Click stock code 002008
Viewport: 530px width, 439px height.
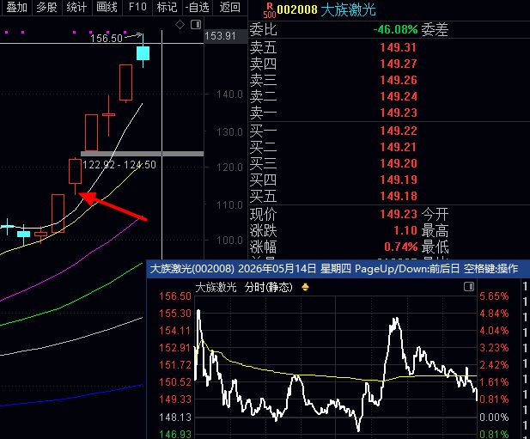[x=297, y=9]
